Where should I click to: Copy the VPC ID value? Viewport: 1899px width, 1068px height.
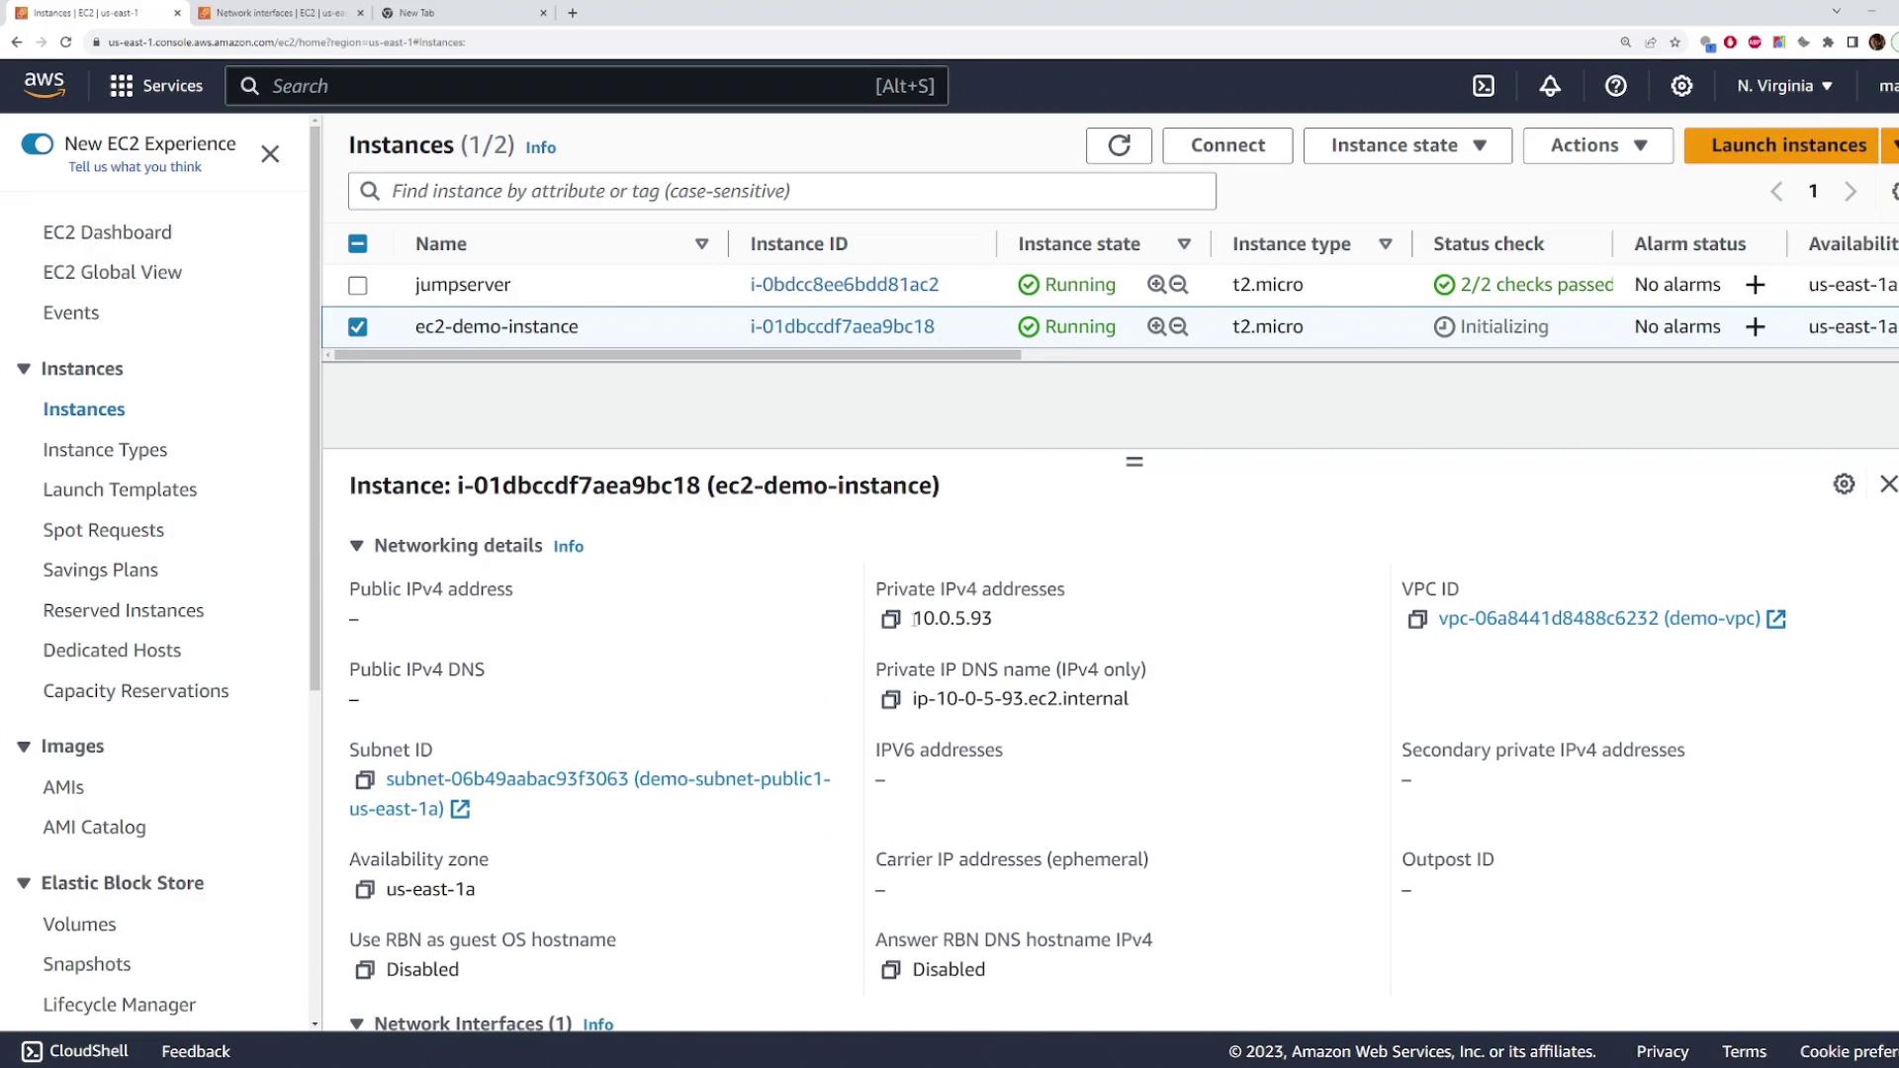(x=1417, y=619)
